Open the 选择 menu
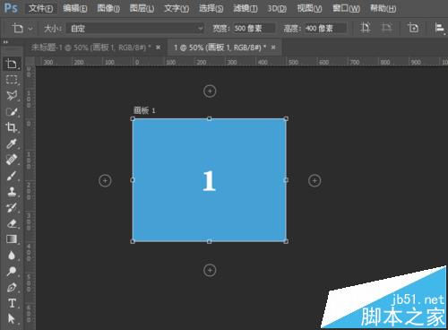The height and width of the screenshot is (330, 448). (211, 8)
